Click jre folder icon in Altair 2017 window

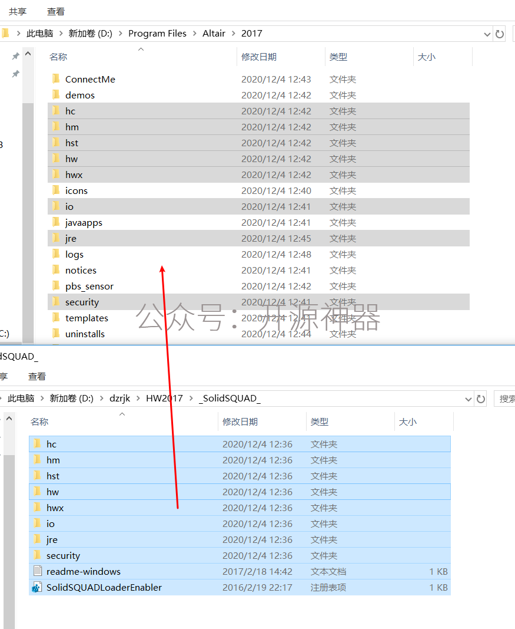coord(56,238)
